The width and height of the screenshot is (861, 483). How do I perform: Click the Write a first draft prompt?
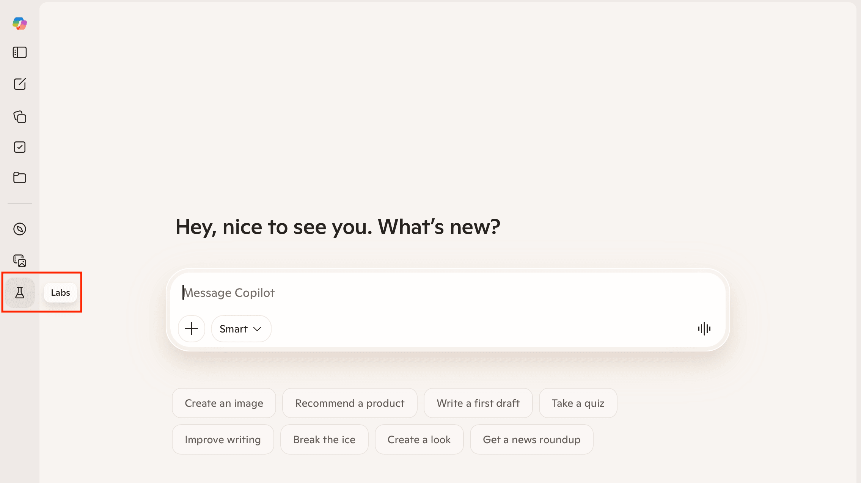pyautogui.click(x=478, y=403)
